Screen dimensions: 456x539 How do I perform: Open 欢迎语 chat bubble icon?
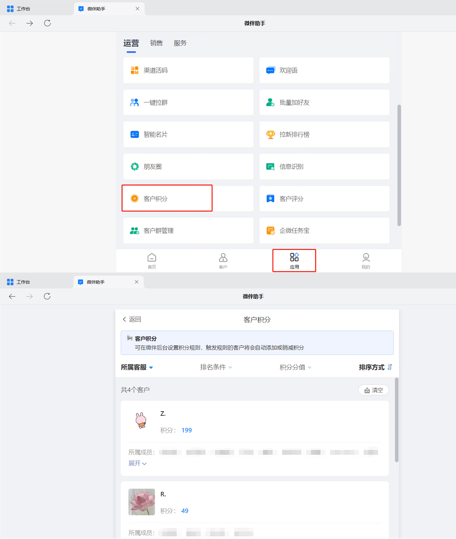[270, 70]
